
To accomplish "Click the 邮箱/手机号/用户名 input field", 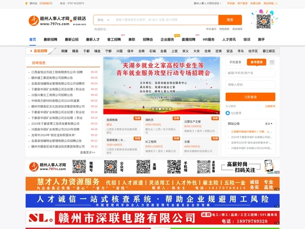I will (250, 73).
